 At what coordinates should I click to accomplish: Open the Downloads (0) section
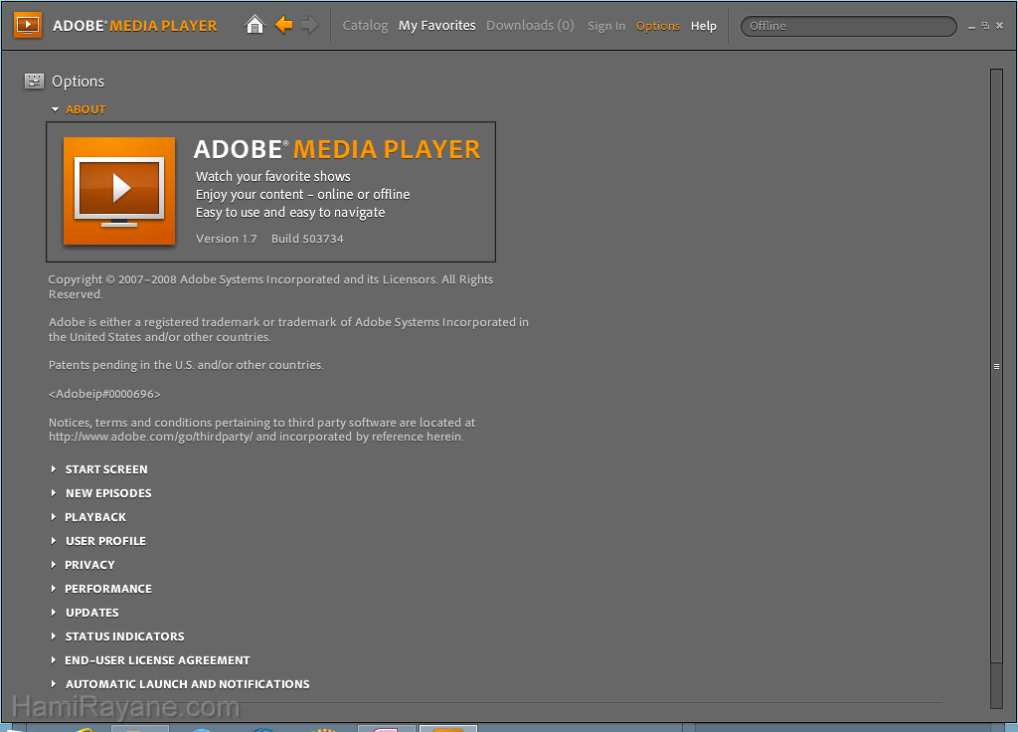click(530, 25)
